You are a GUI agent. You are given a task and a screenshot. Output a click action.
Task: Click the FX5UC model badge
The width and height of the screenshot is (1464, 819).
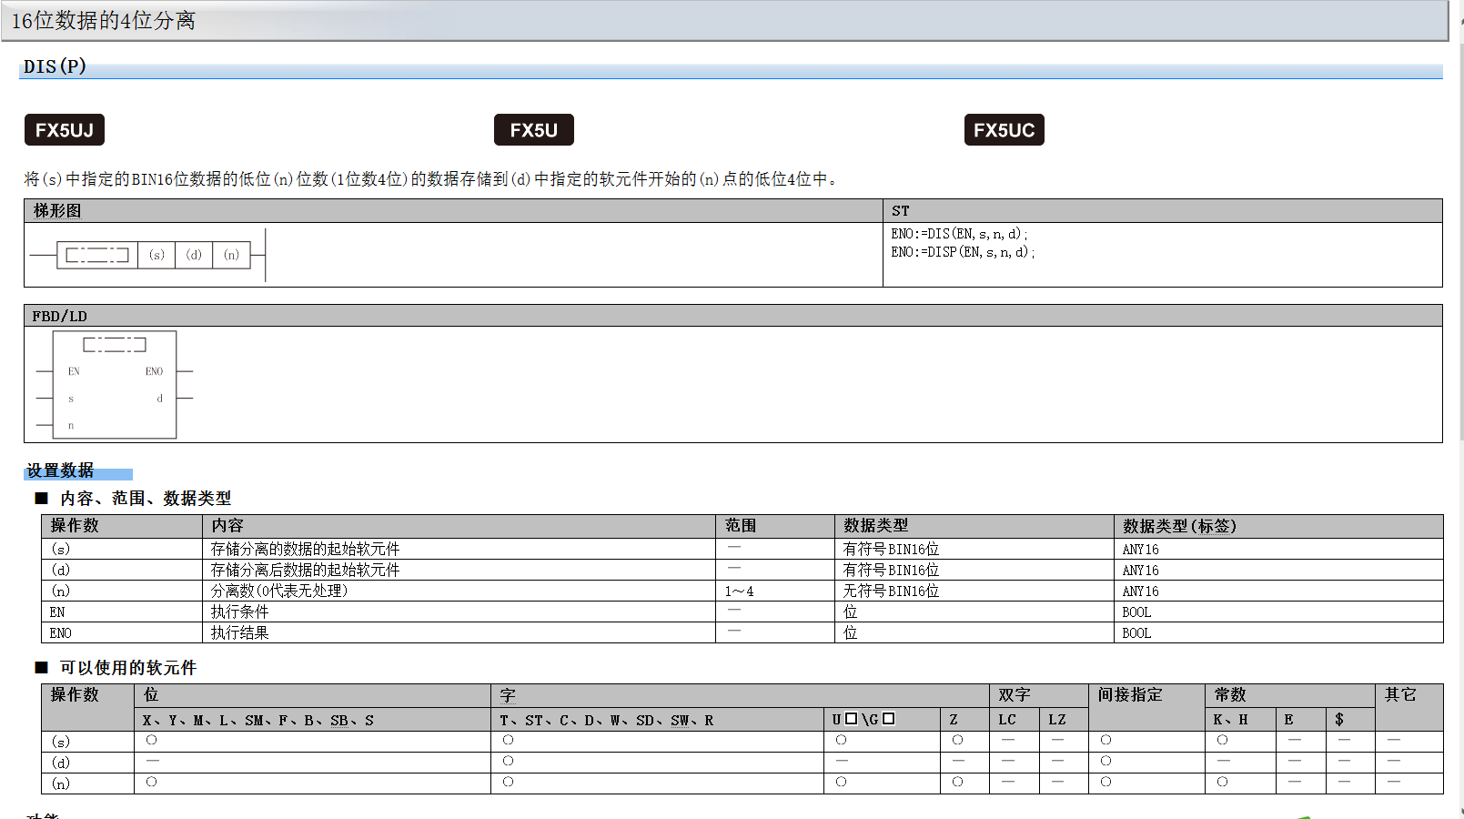[1004, 130]
